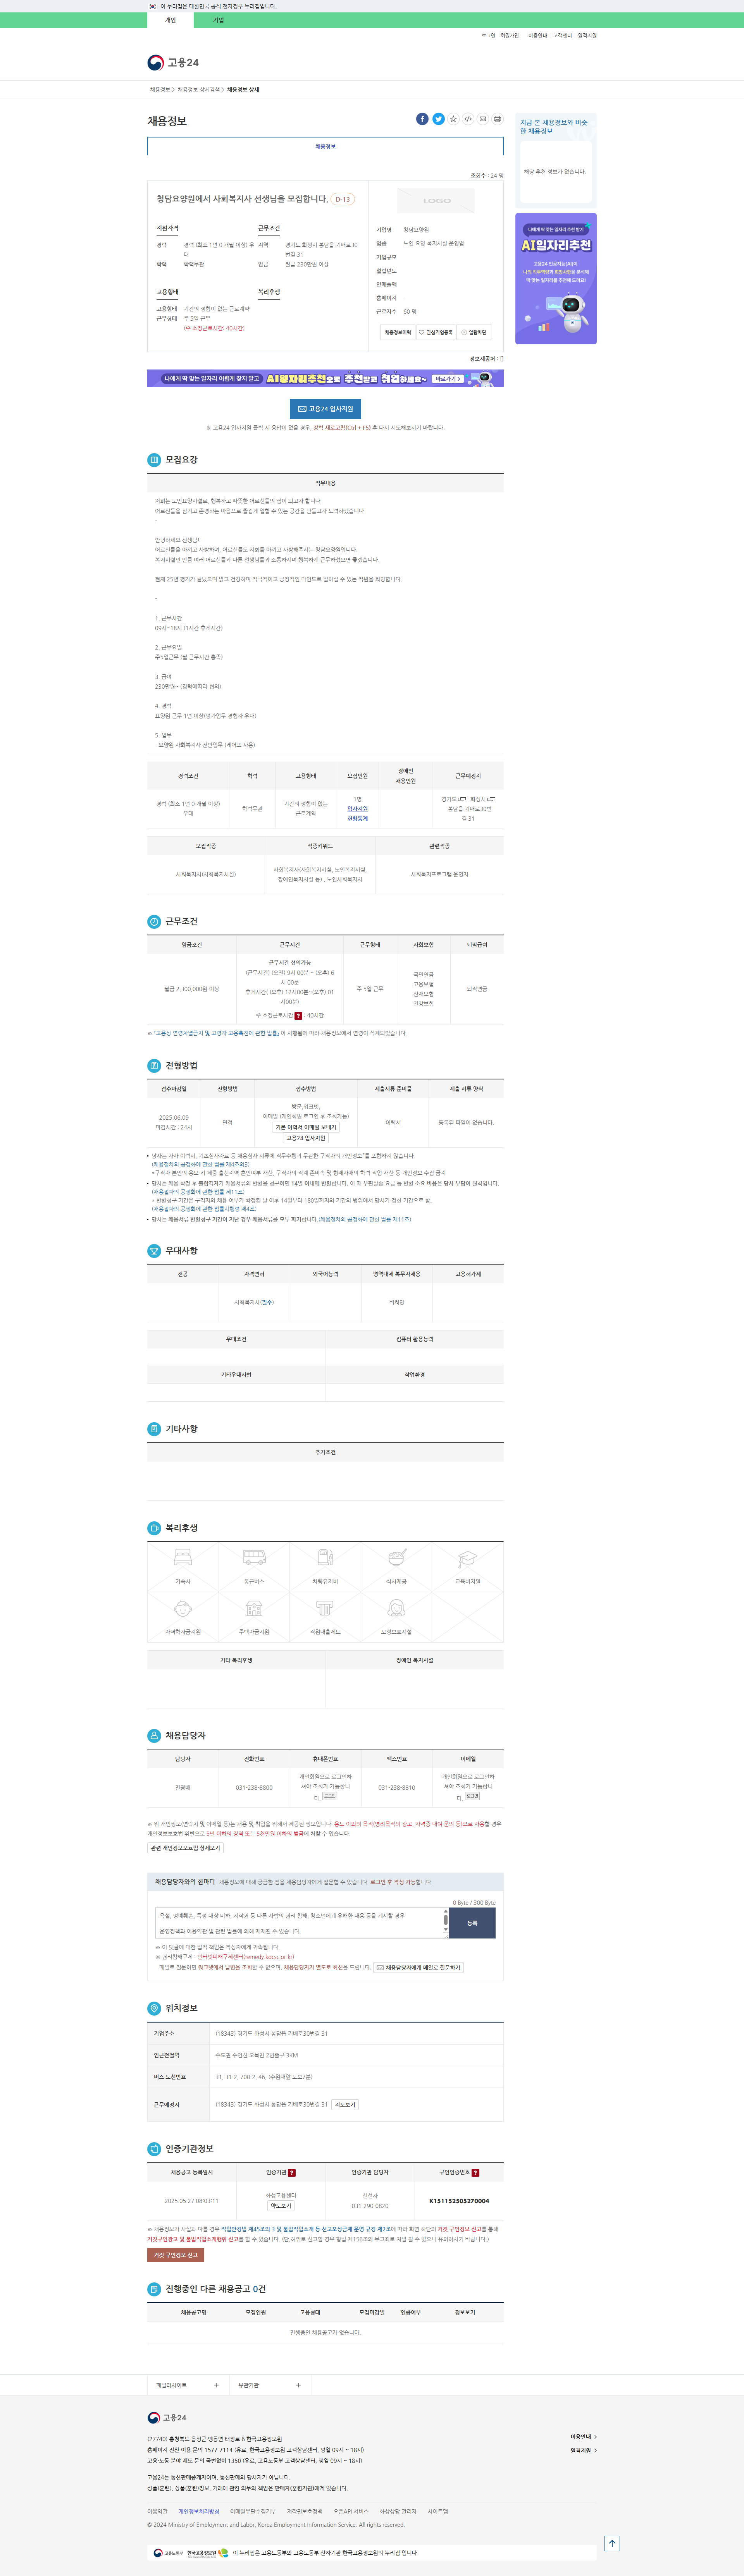Click 로그인 button under 휴대폰번호
The image size is (744, 2576).
[330, 1796]
